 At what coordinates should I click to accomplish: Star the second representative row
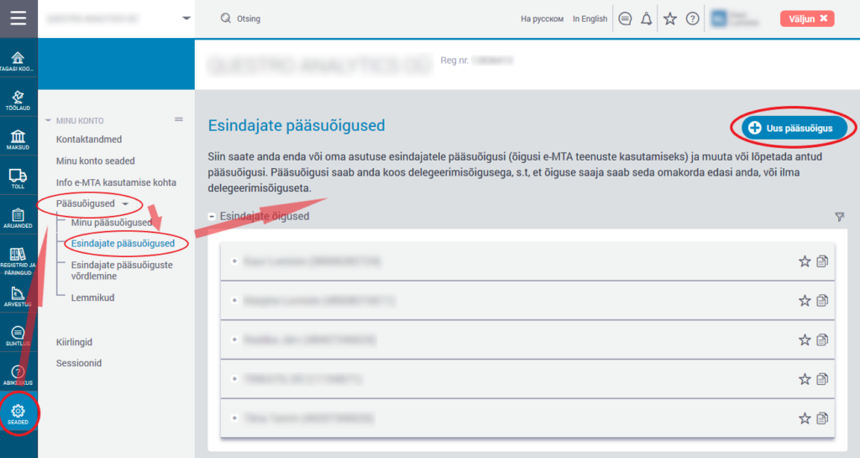click(x=805, y=301)
